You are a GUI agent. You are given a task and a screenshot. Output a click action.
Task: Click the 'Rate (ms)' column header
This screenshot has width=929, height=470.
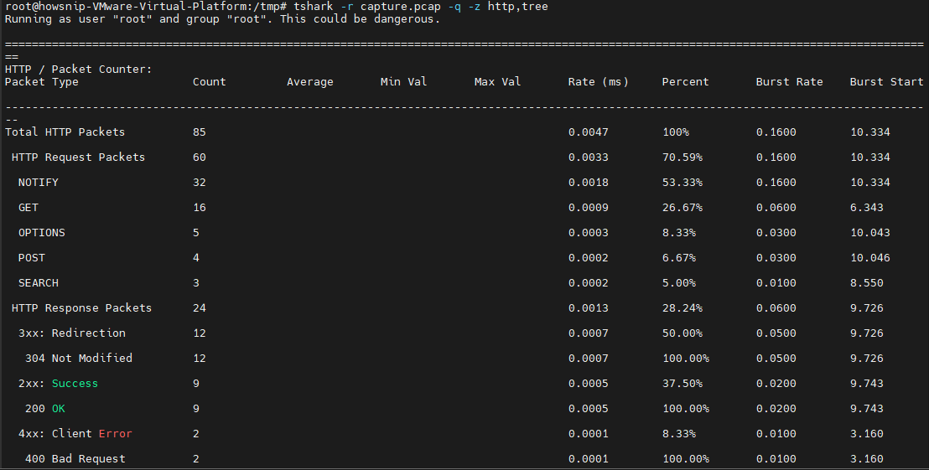(x=599, y=82)
